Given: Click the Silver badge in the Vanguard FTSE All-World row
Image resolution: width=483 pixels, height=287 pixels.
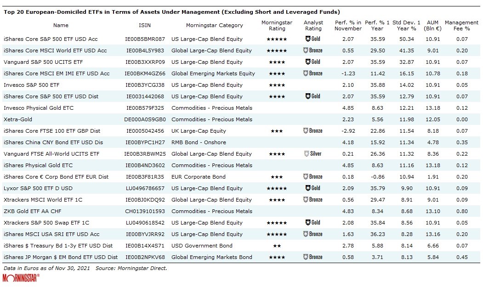Looking at the screenshot, I should click(x=313, y=154).
